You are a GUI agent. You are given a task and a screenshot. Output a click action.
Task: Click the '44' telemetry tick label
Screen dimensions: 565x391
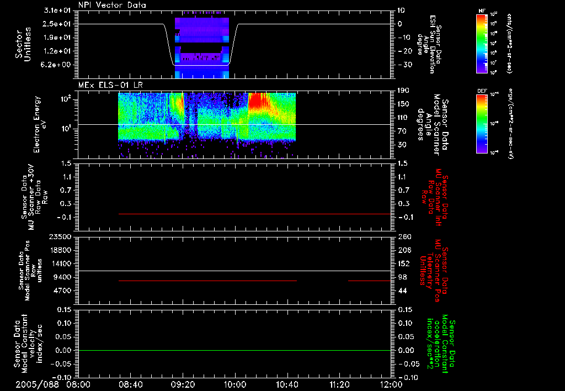[402, 290]
